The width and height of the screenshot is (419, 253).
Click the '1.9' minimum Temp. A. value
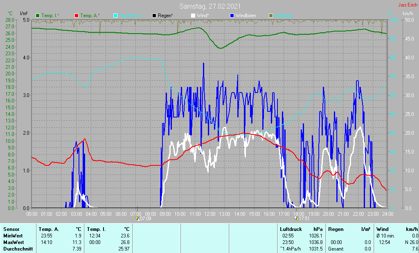point(78,236)
